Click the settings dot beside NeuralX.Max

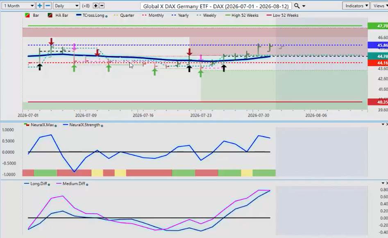[55, 126]
